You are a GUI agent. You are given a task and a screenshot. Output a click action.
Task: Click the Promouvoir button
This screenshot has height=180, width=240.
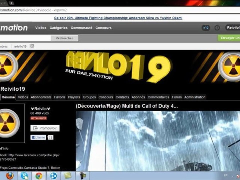45,128
